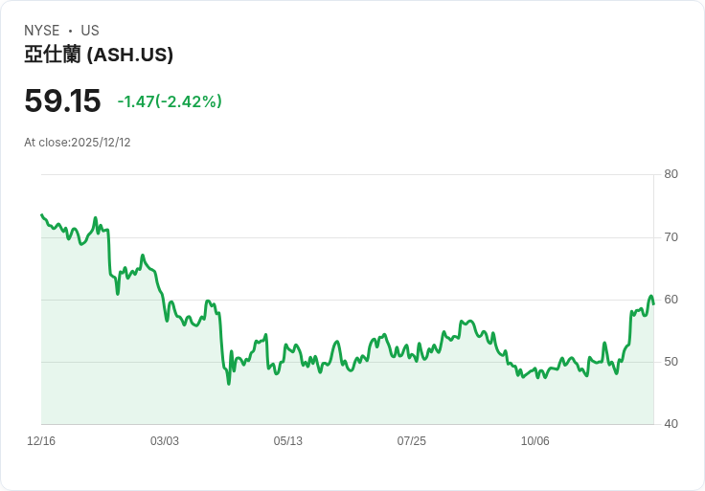Click the lowest dip on the price line
This screenshot has height=491, width=705.
click(229, 384)
